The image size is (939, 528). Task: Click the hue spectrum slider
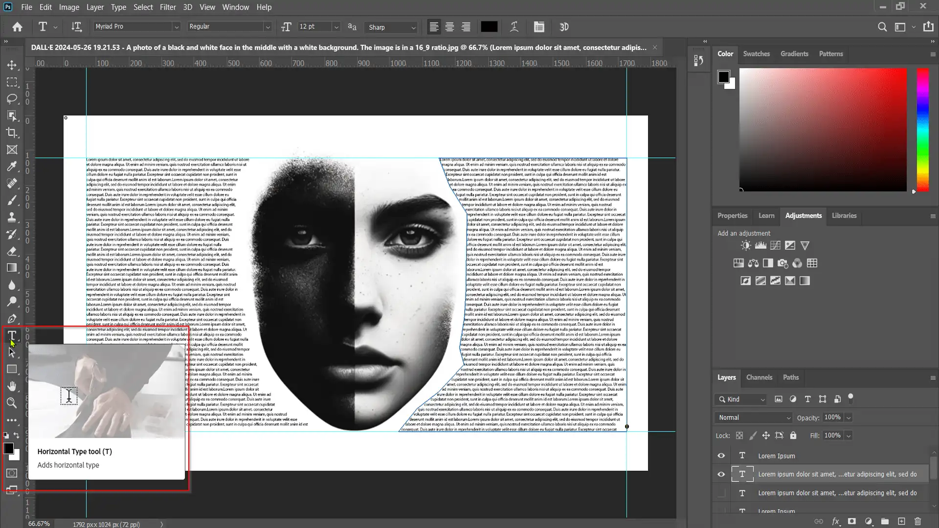922,130
